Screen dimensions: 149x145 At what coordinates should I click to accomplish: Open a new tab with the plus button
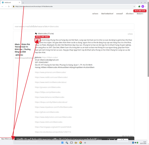(23, 3)
